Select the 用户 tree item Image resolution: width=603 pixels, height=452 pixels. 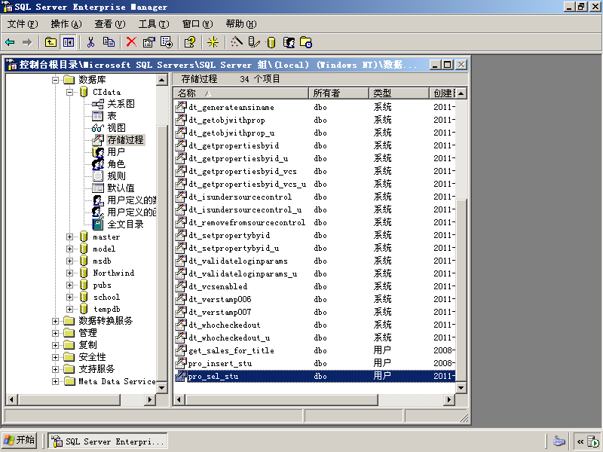click(x=116, y=152)
